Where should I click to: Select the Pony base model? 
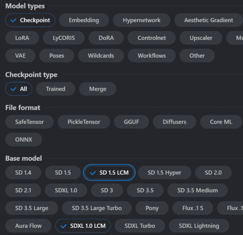click(152, 208)
